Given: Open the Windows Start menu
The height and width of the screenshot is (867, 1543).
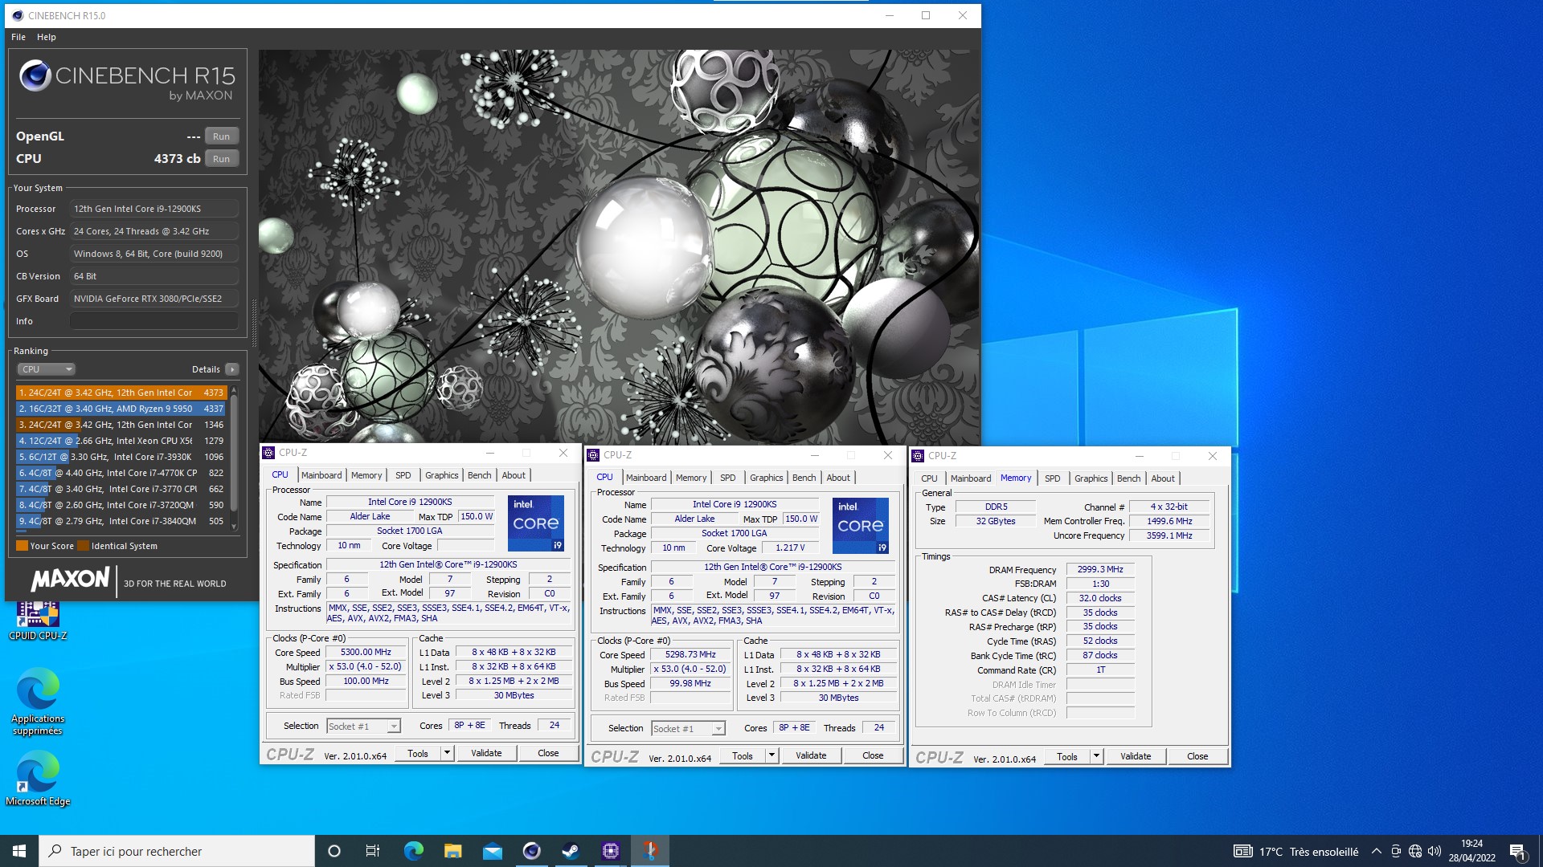Looking at the screenshot, I should point(19,851).
